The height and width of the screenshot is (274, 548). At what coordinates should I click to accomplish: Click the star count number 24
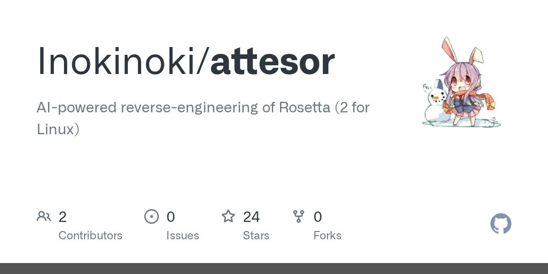(252, 217)
